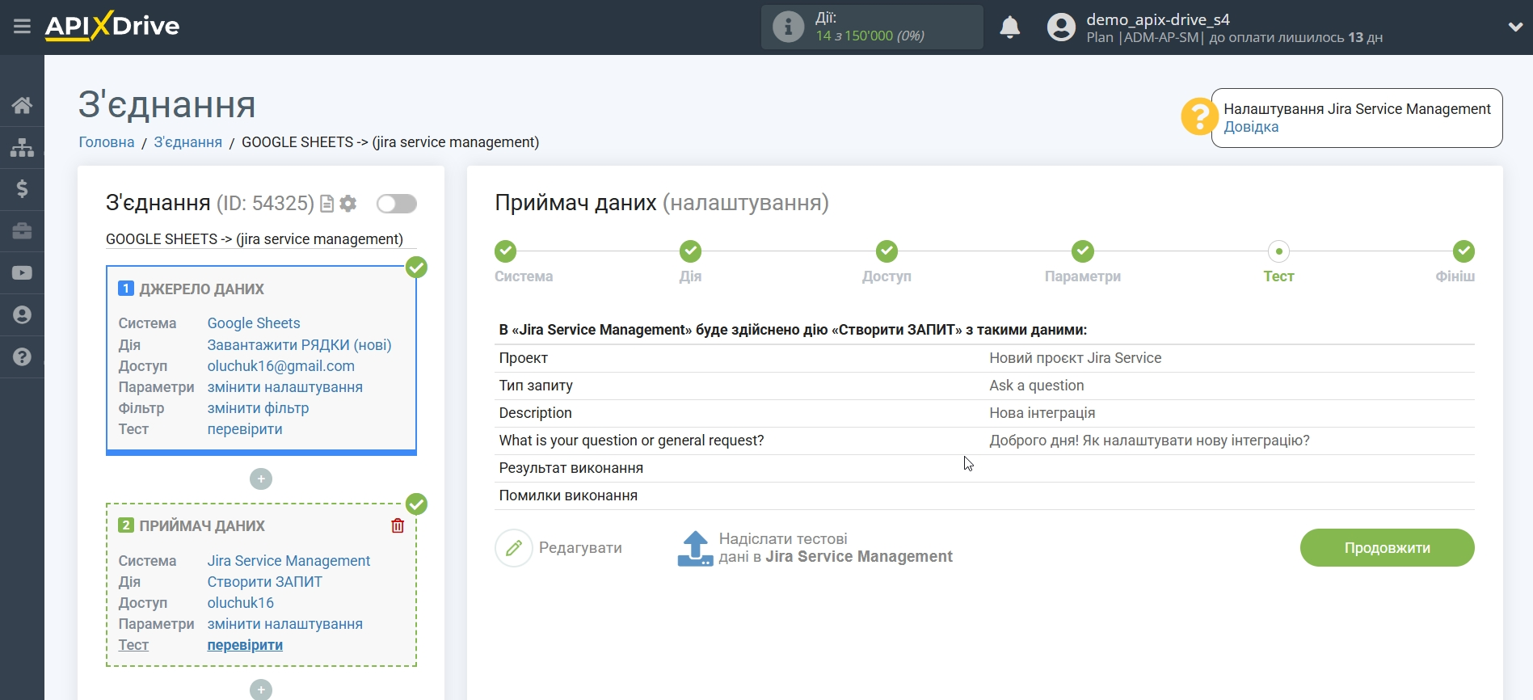Select the 'Нова інтеграція' description value
The image size is (1533, 700).
click(x=1042, y=413)
